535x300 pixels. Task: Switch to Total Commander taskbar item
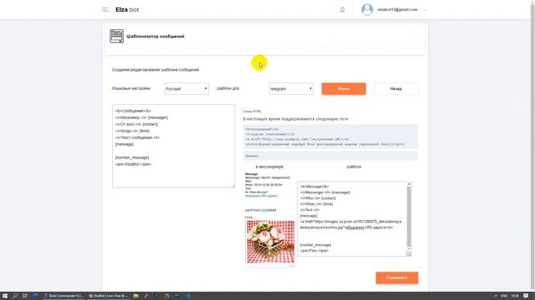(64, 296)
